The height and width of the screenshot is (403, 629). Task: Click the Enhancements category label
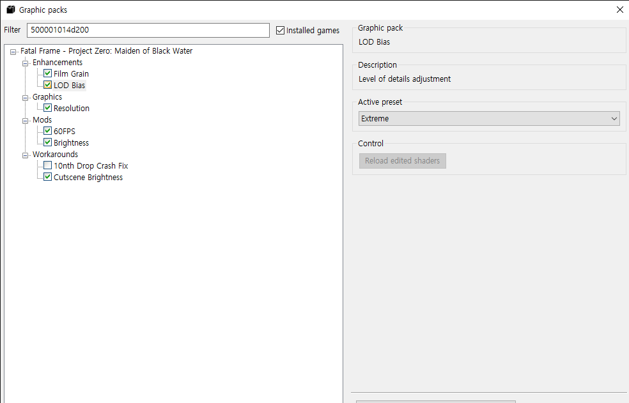point(58,63)
